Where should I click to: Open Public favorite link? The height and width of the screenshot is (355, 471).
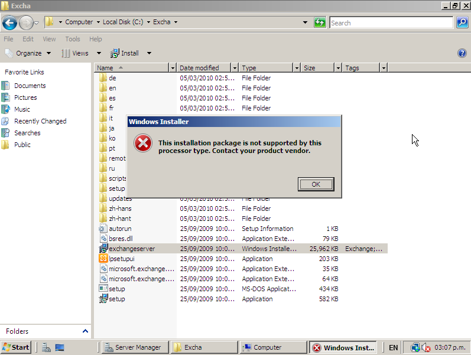pos(22,145)
